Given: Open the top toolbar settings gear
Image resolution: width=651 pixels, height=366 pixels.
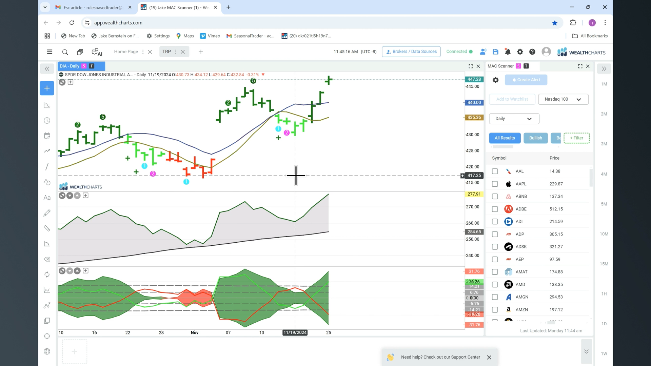Looking at the screenshot, I should 520,52.
